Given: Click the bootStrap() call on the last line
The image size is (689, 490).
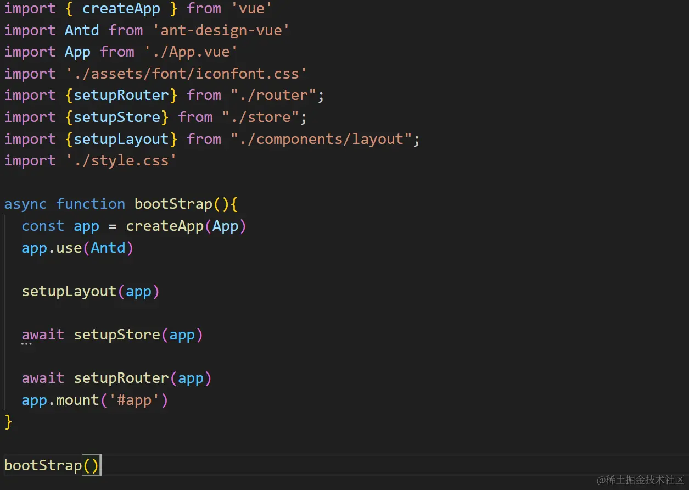Looking at the screenshot, I should pos(52,466).
